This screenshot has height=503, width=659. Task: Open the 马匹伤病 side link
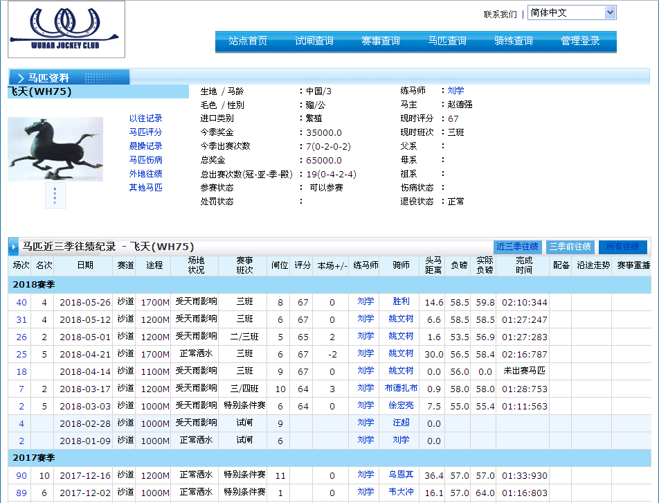pyautogui.click(x=145, y=160)
